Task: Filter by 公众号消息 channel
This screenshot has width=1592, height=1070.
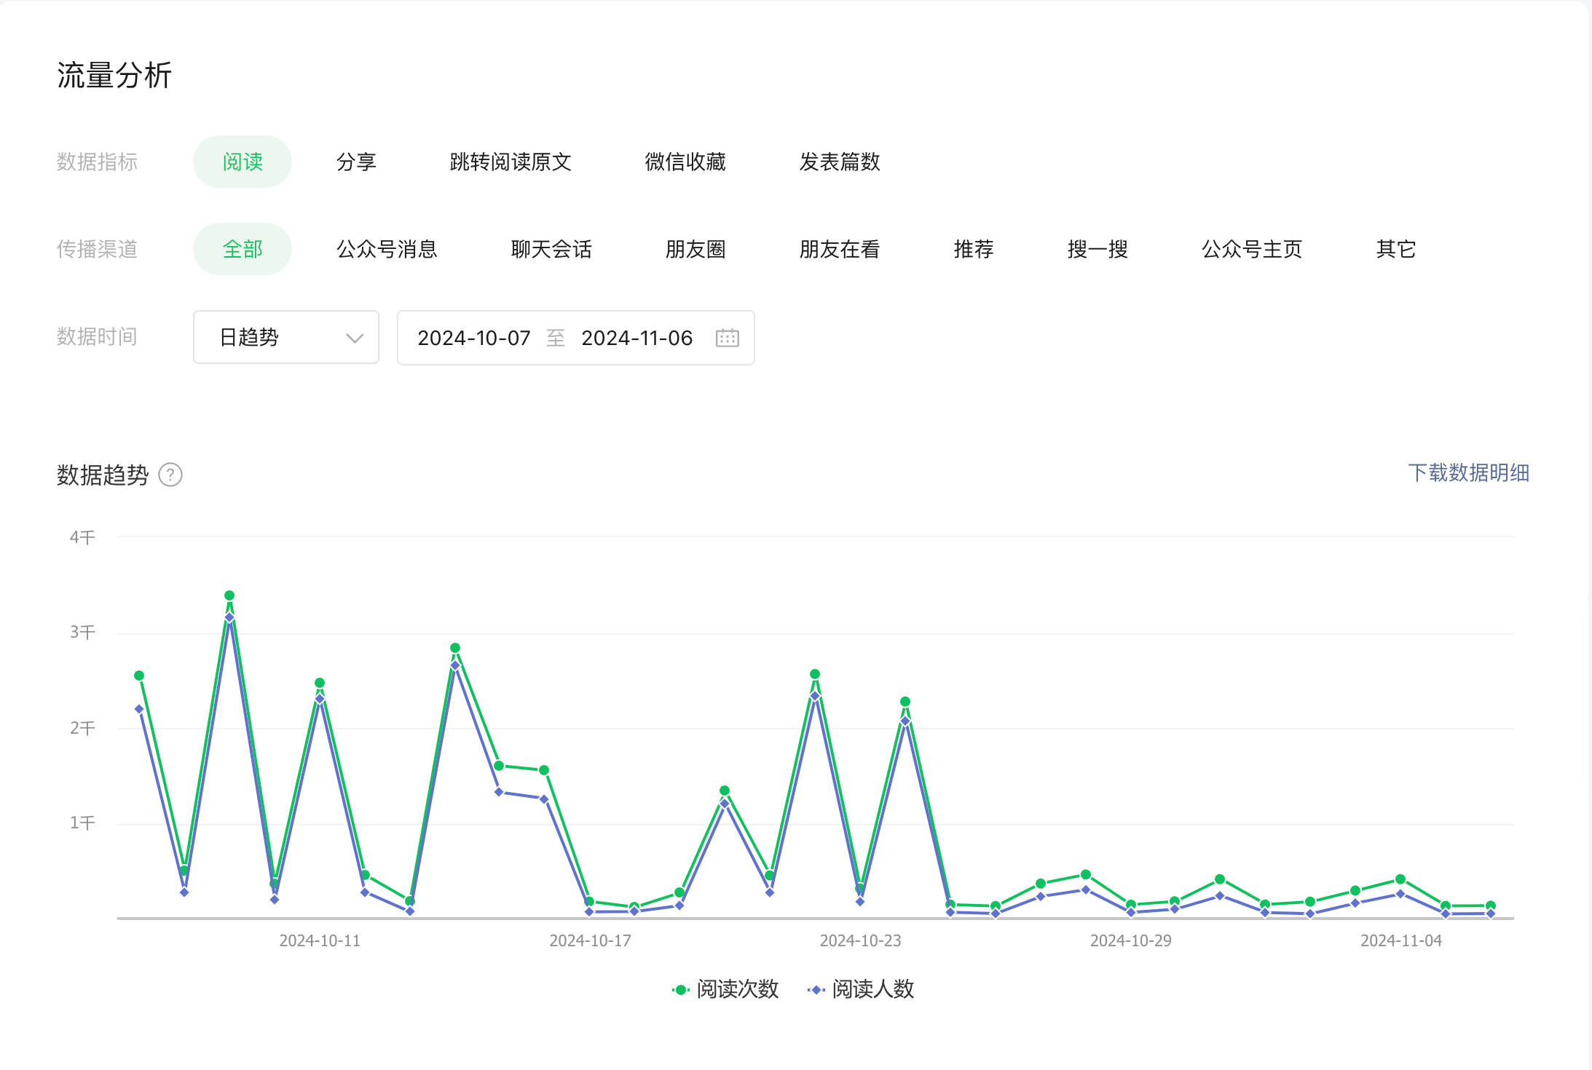Action: click(387, 249)
